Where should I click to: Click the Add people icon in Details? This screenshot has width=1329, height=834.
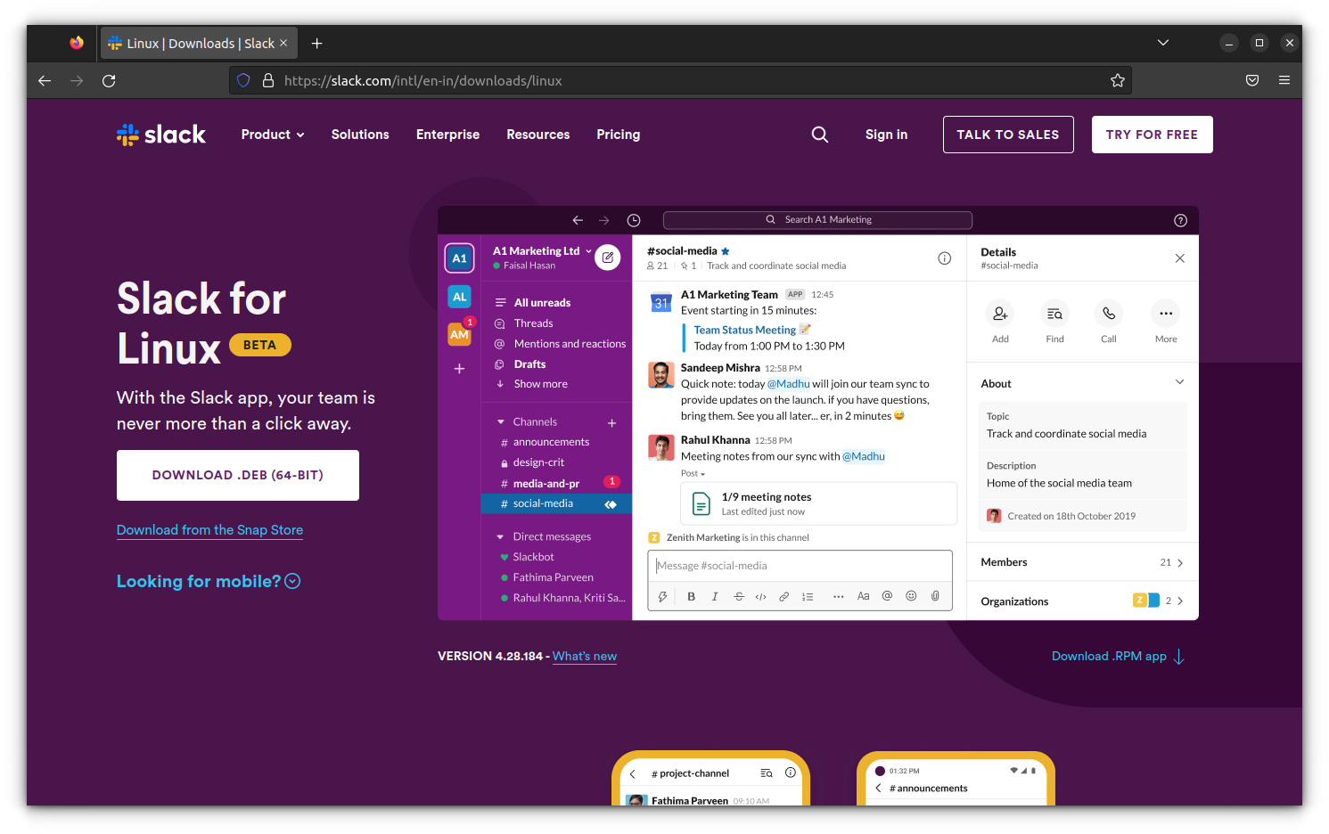pyautogui.click(x=1000, y=314)
